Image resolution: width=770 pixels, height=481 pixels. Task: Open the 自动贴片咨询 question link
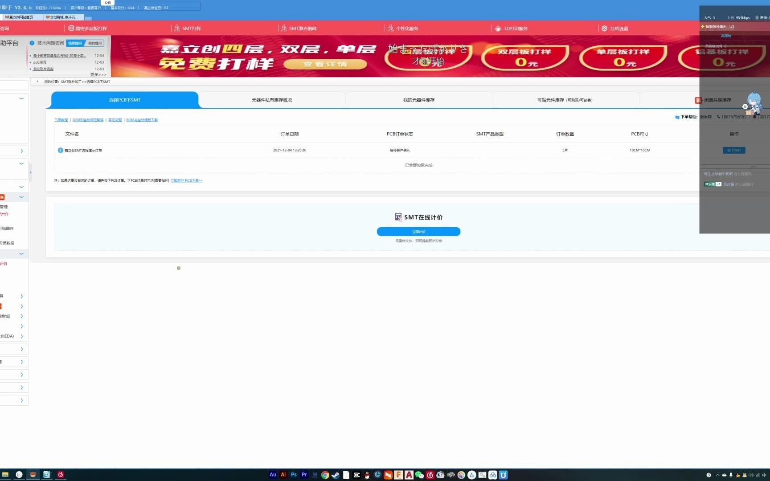point(43,69)
